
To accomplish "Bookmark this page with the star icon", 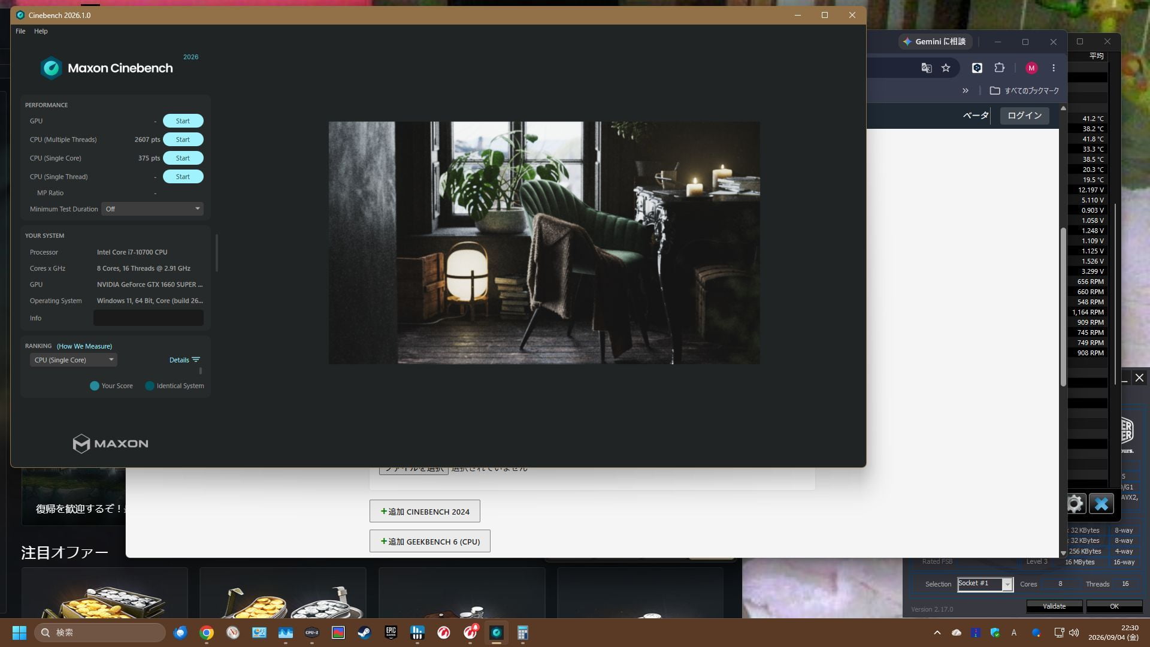I will click(x=946, y=68).
